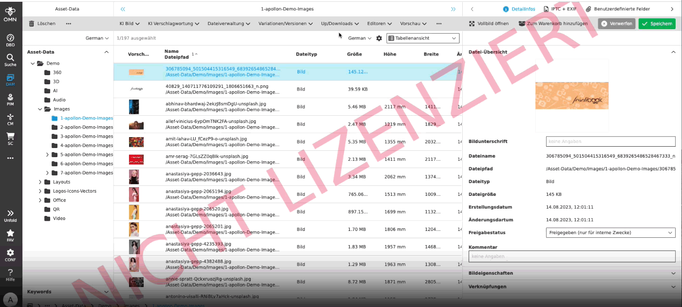Open the KI Bild menu
The image size is (682, 307).
(x=129, y=24)
